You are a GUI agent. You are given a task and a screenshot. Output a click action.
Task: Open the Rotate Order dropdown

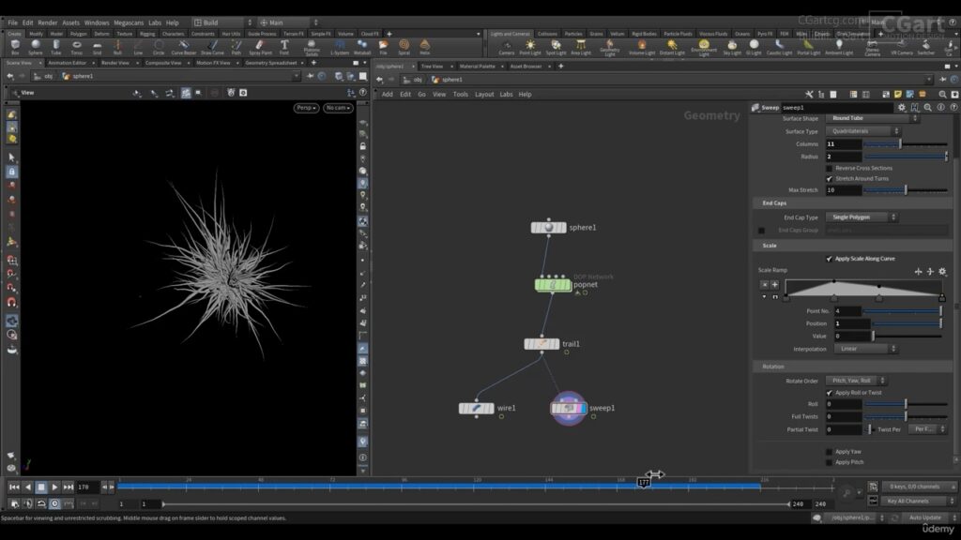(x=856, y=381)
